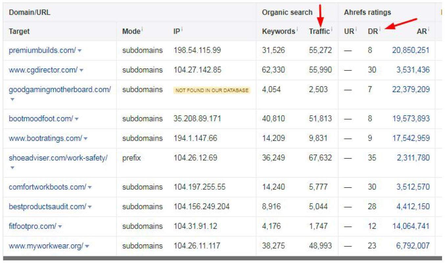
Task: Open the comfortworkboots.com link
Action: [47, 187]
